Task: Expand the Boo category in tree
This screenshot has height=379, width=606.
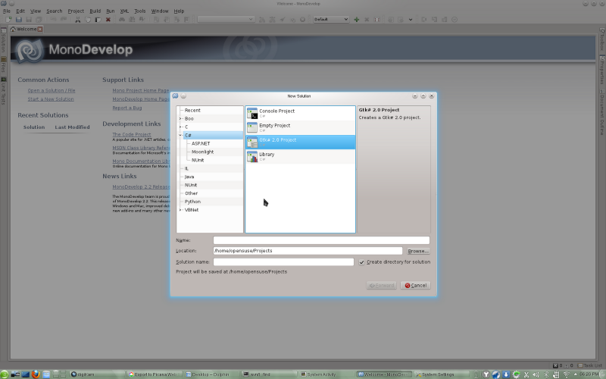Action: pyautogui.click(x=180, y=119)
